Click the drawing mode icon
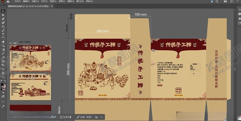 [x=3, y=93]
